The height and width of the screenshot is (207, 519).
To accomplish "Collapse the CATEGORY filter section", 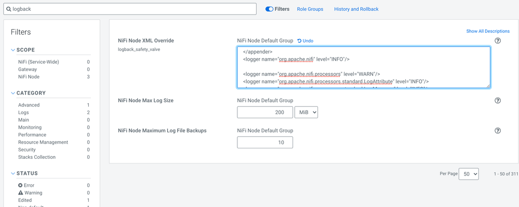I will coord(13,93).
